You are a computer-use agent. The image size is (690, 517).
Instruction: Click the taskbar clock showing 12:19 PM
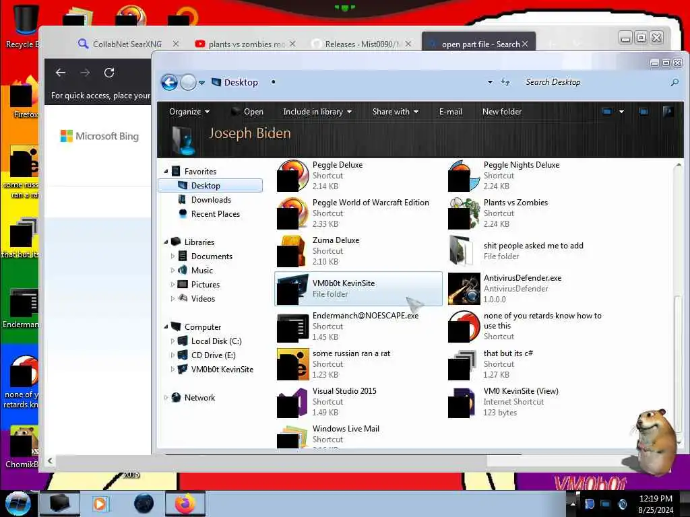click(656, 504)
